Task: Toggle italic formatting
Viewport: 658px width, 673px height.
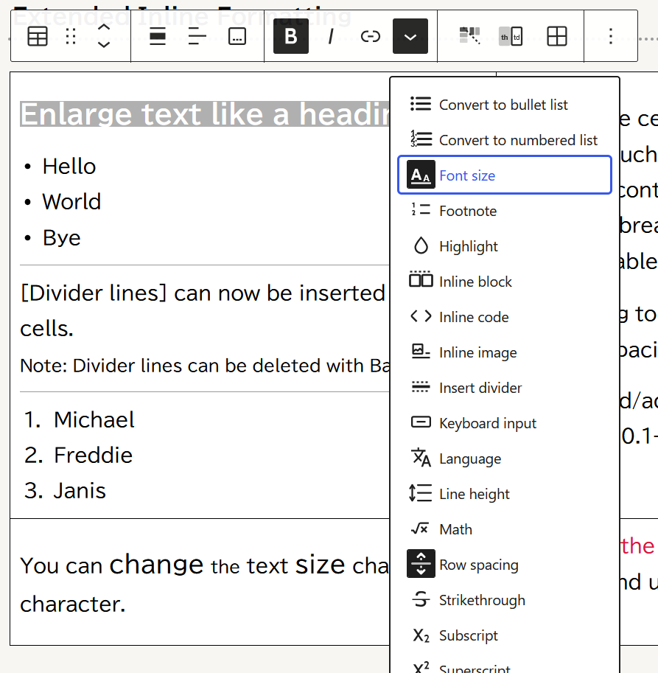Action: 330,36
